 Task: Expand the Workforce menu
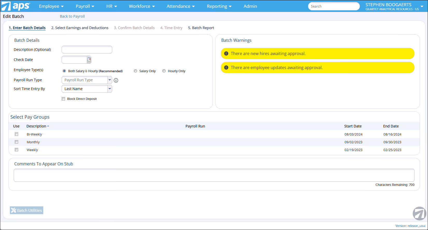pos(142,6)
